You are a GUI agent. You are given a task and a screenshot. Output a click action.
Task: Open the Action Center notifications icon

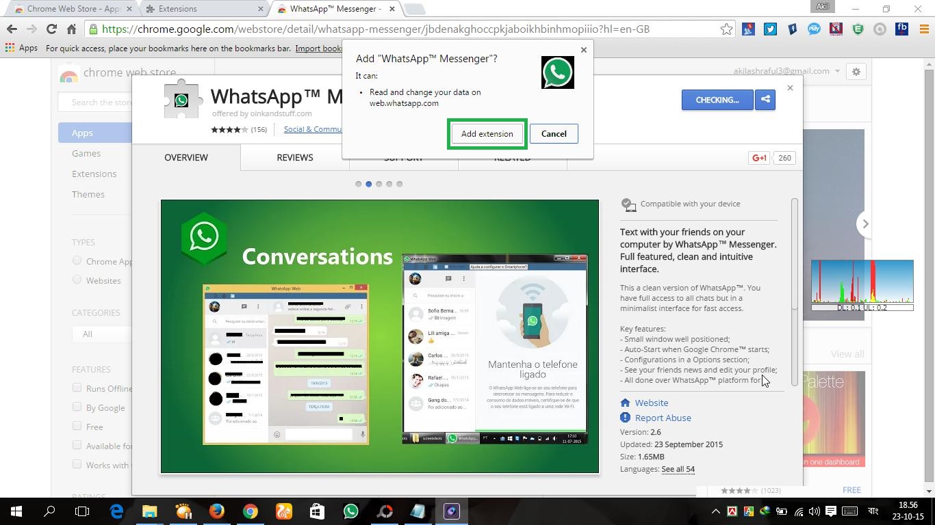[831, 511]
